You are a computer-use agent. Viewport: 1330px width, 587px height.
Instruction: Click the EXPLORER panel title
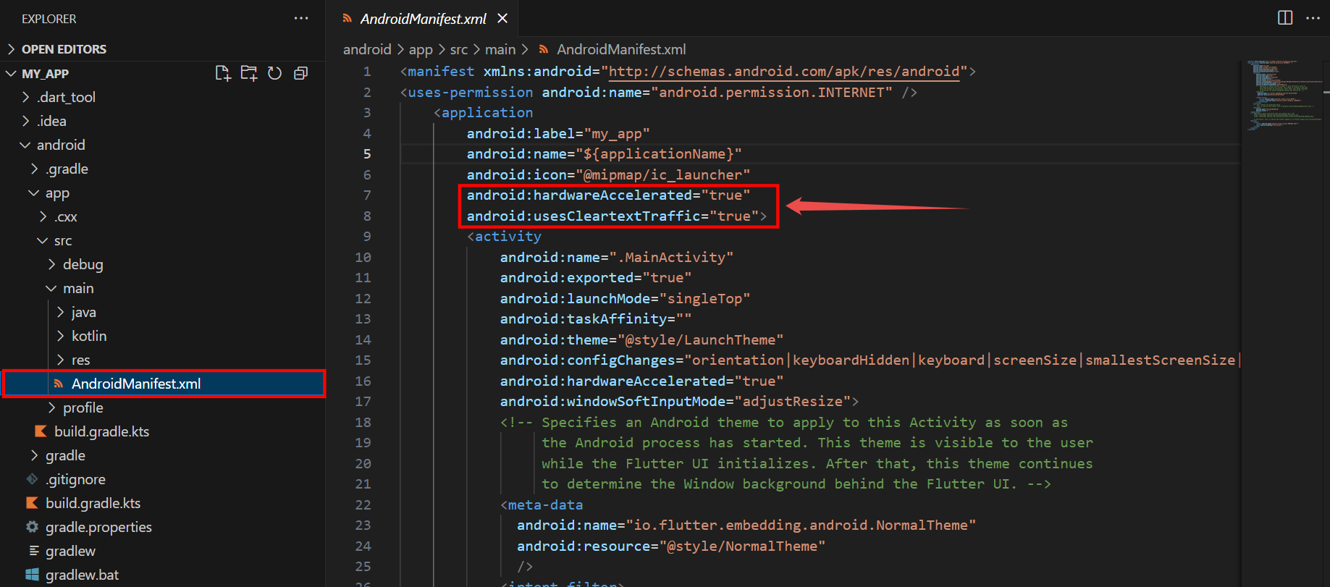point(49,19)
